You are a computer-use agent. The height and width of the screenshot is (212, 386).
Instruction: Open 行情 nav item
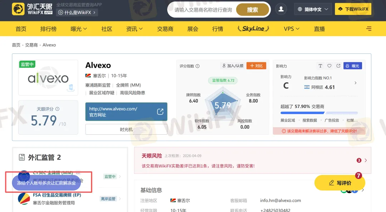pyautogui.click(x=218, y=29)
